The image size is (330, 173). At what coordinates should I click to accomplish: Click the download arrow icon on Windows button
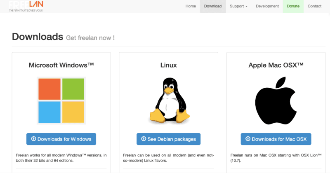coord(34,139)
